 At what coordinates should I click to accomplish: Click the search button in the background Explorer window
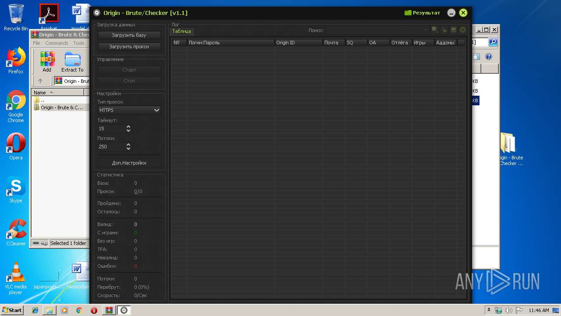[493, 42]
